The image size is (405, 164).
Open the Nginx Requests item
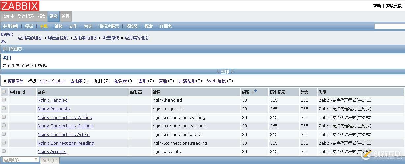54,109
